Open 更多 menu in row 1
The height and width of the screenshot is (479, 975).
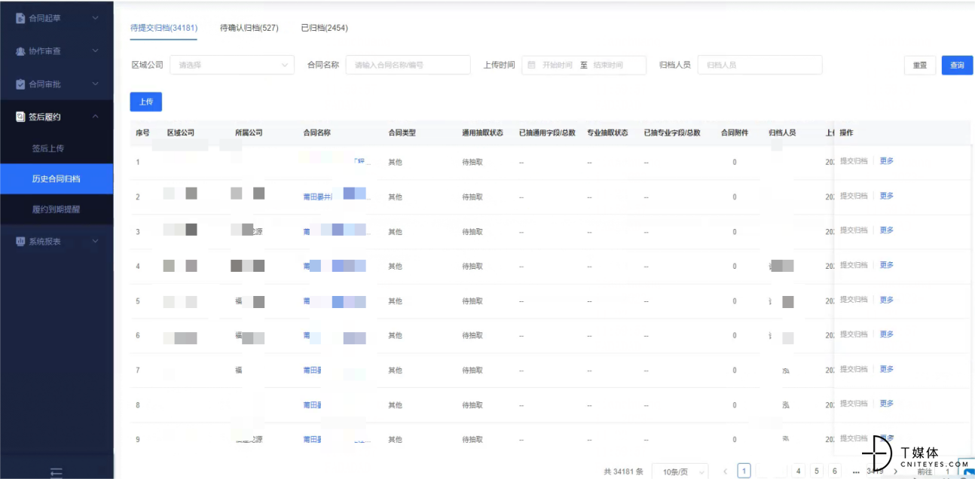tap(887, 161)
